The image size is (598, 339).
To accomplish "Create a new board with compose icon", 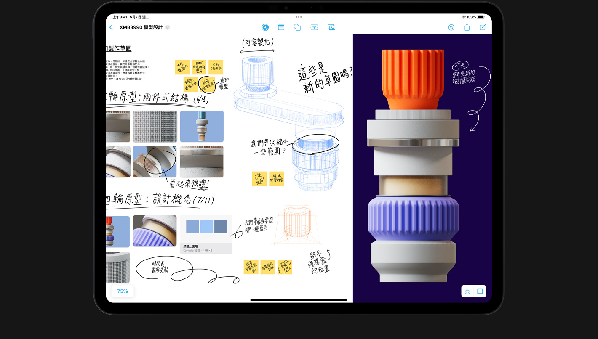I will click(x=483, y=27).
